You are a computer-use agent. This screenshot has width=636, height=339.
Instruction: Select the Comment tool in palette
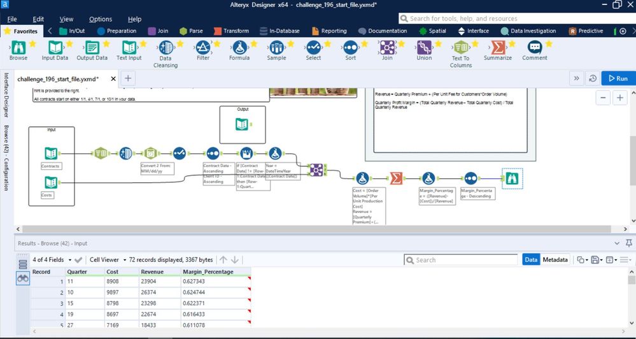pyautogui.click(x=535, y=48)
